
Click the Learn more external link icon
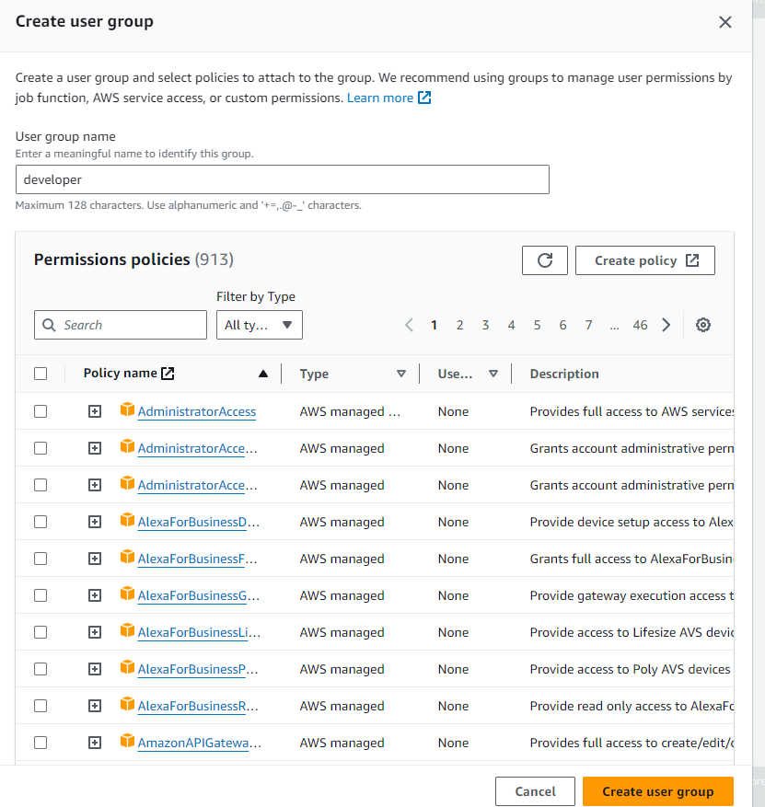pos(424,98)
